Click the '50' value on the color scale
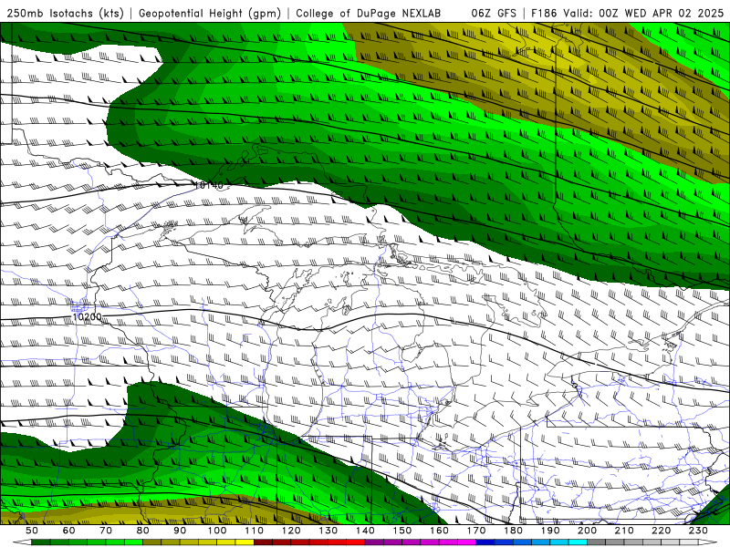The width and height of the screenshot is (730, 547). tap(32, 531)
